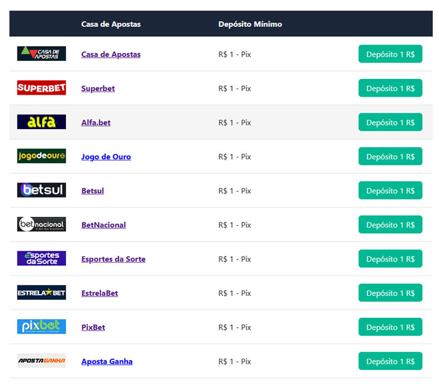Click the EstrelaBet logo image

click(41, 293)
